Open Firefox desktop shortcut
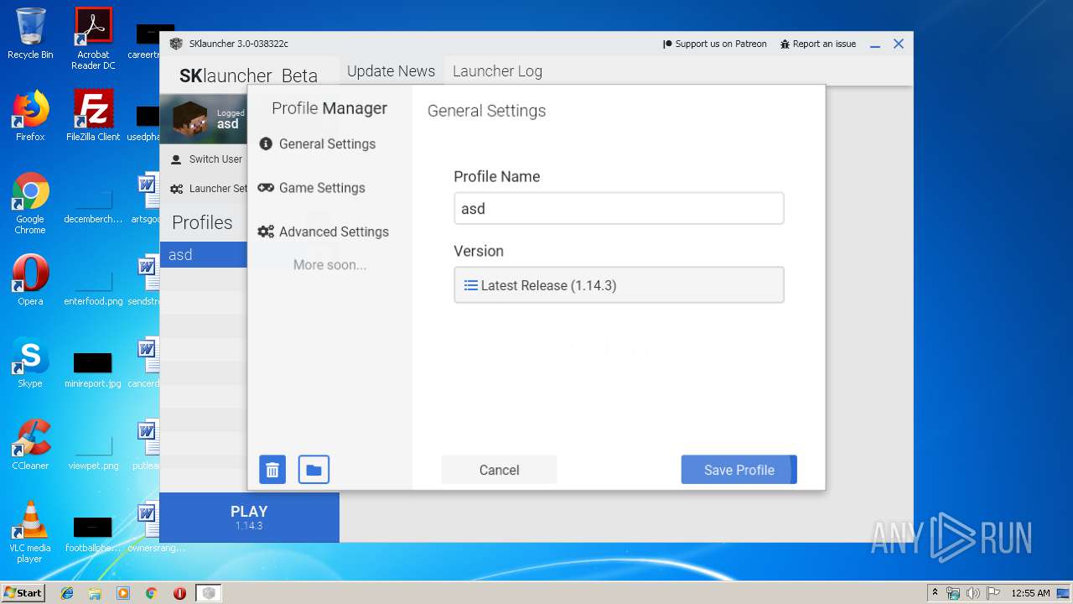 (x=30, y=115)
